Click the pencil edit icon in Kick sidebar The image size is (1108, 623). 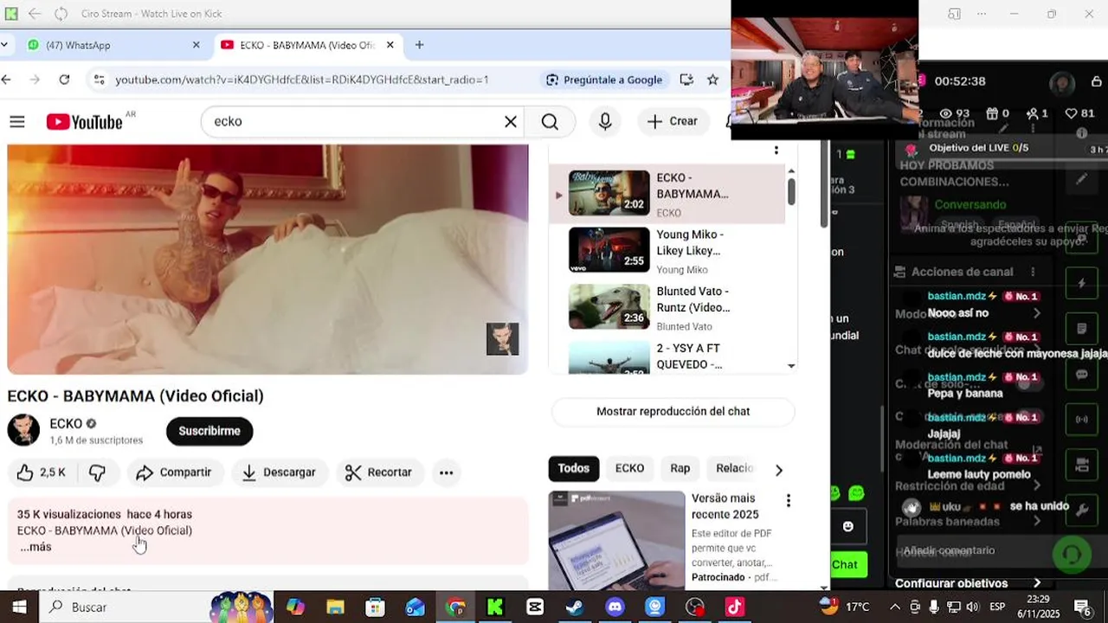[x=1081, y=180]
